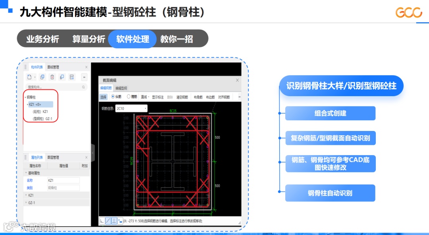This screenshot has height=235, width=429.
Task: Expand more tools in component list toolbar
Action: (84, 77)
